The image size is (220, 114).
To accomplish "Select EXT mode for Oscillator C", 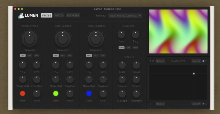I will [96, 56].
